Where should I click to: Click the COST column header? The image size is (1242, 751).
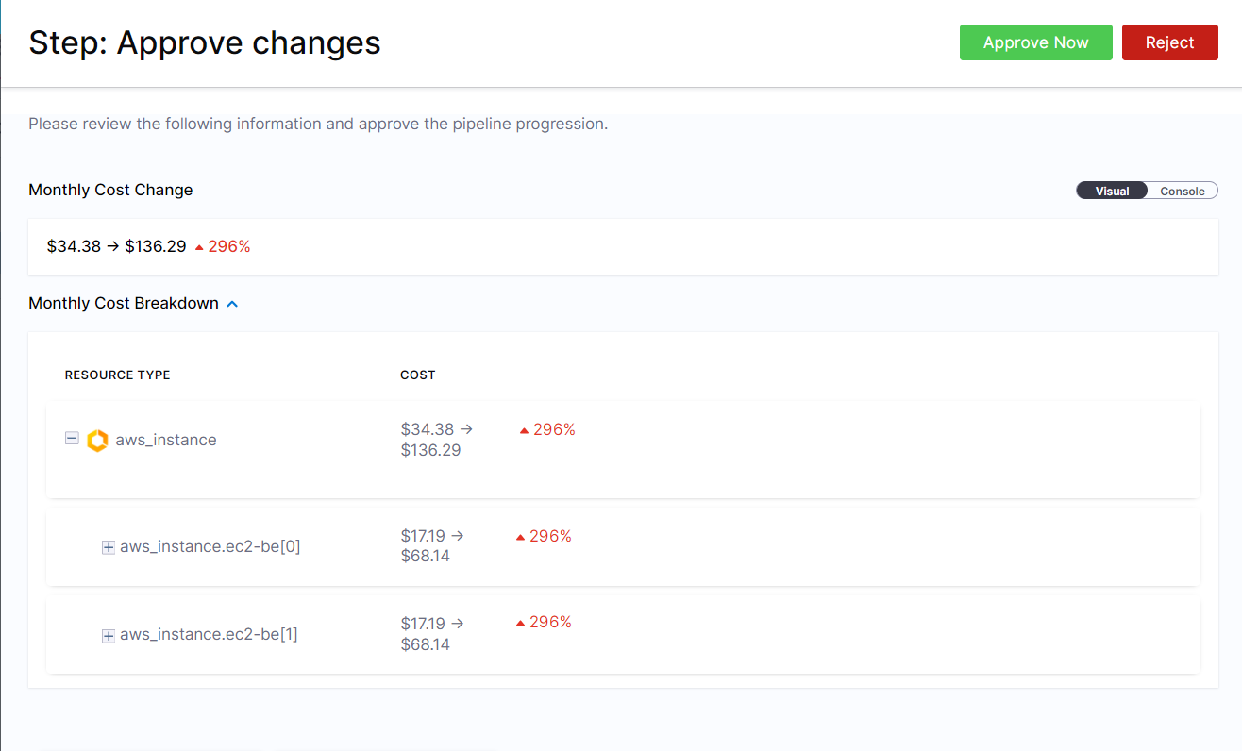(x=417, y=375)
